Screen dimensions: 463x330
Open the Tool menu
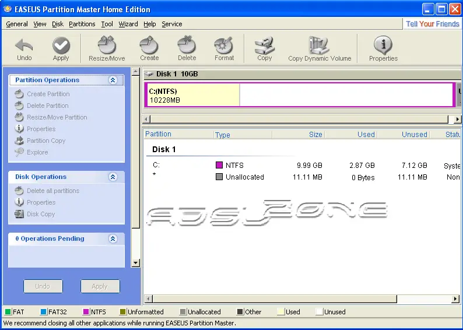coord(107,24)
